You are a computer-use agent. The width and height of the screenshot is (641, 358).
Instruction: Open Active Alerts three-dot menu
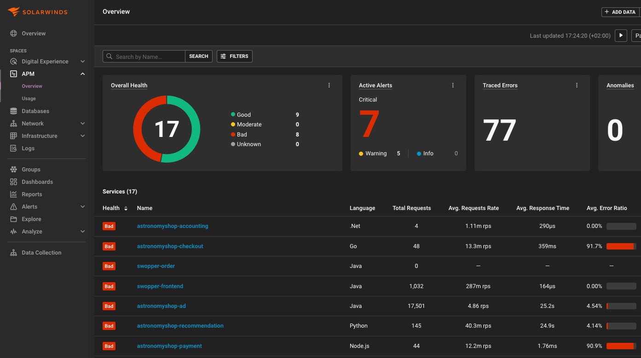(453, 85)
